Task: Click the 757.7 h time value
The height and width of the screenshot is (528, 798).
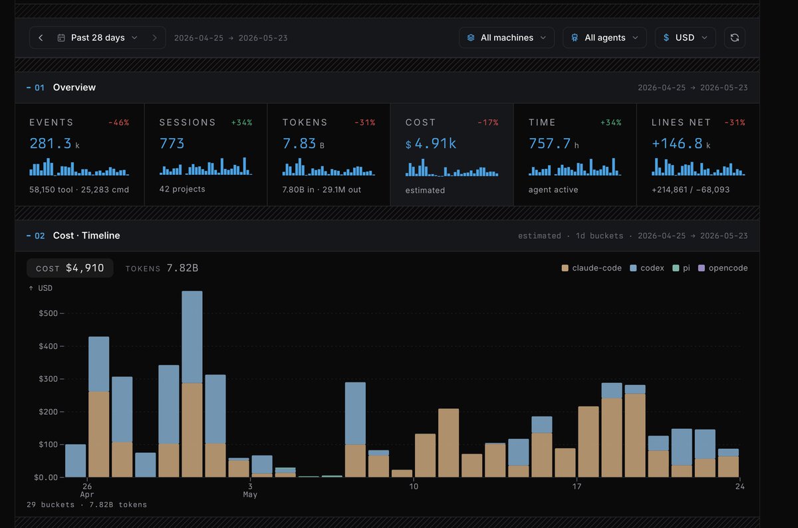Action: [555, 143]
